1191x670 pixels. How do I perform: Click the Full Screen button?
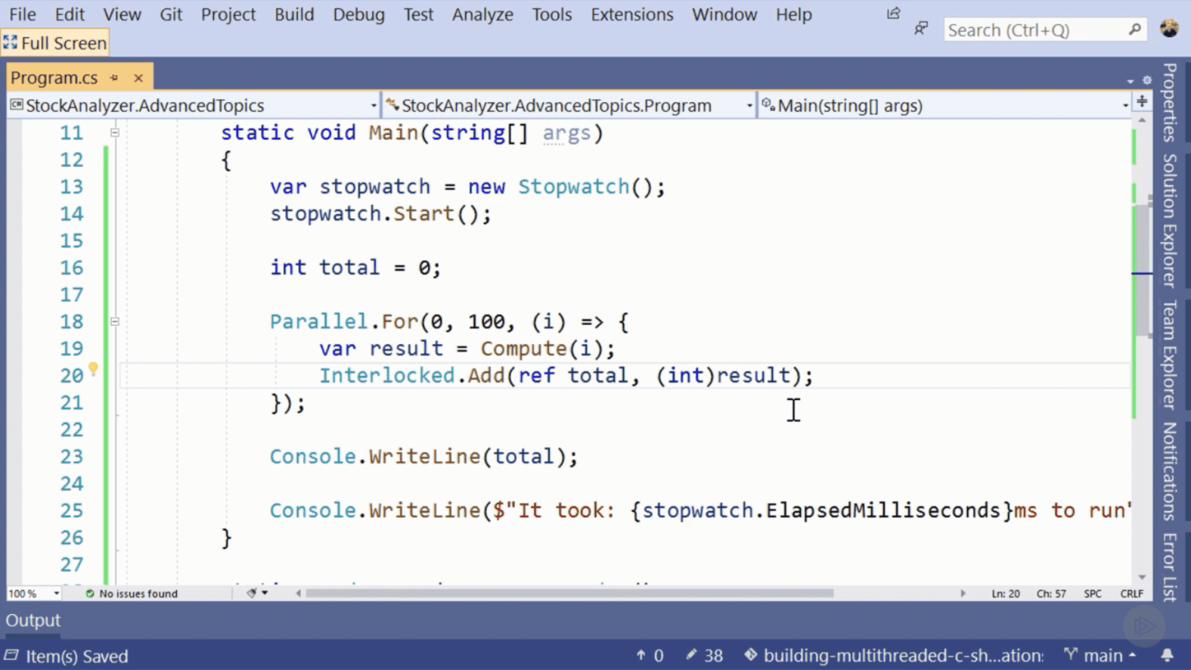tap(55, 43)
